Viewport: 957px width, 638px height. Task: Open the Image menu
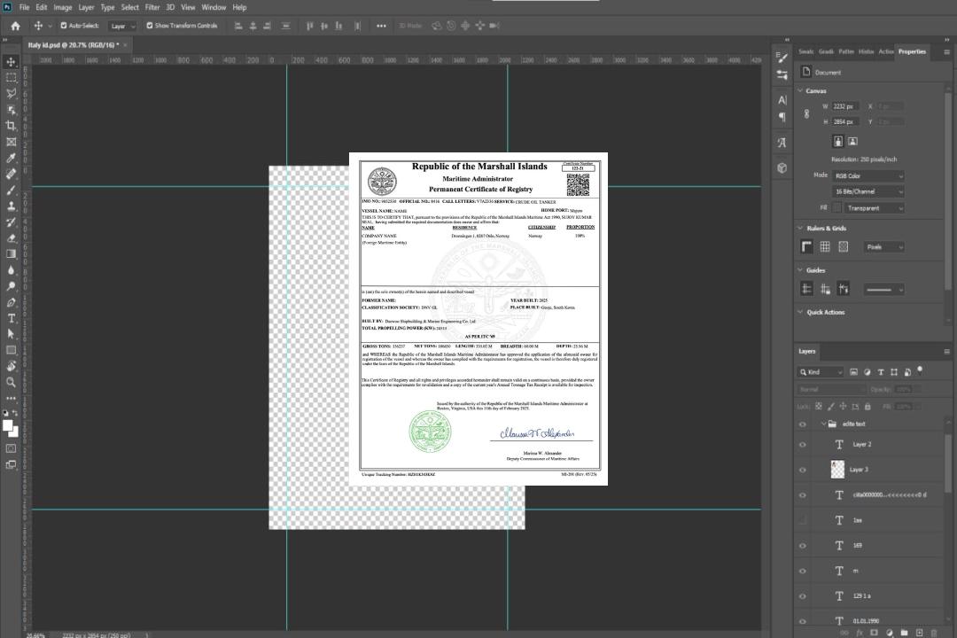[62, 7]
